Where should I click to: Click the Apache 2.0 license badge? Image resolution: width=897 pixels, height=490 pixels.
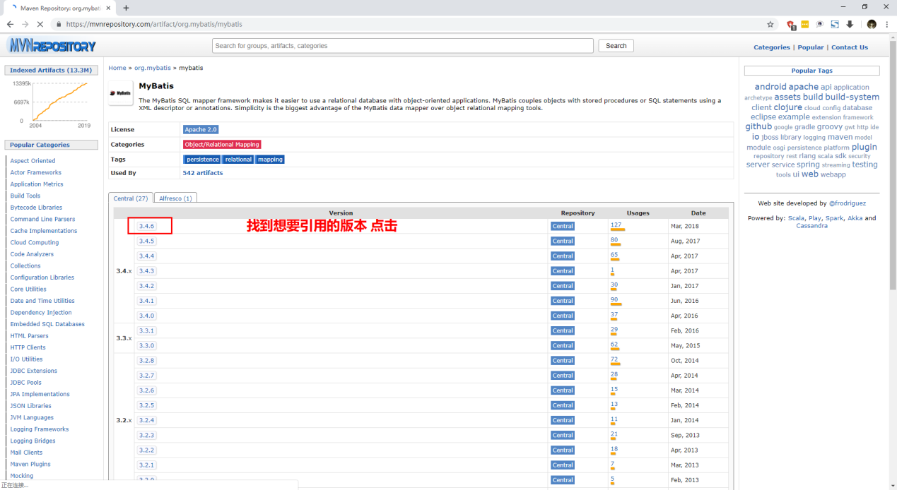tap(201, 130)
